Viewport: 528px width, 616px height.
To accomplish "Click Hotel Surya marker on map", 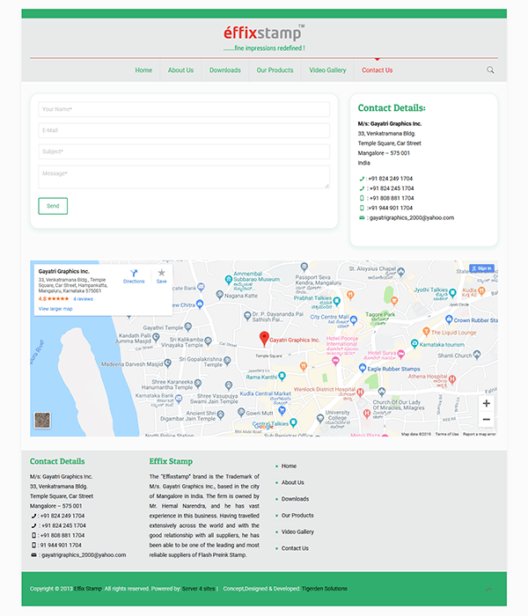I will point(400,354).
